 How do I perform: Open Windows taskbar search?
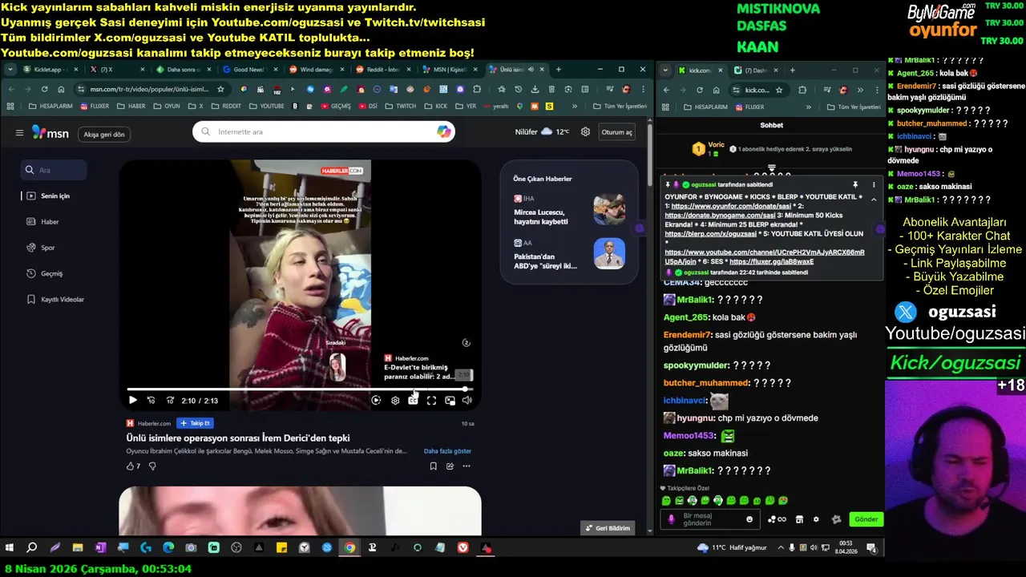(x=32, y=548)
